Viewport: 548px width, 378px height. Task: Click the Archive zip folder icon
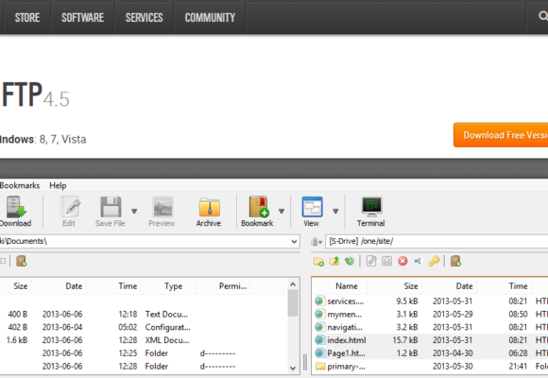210,207
